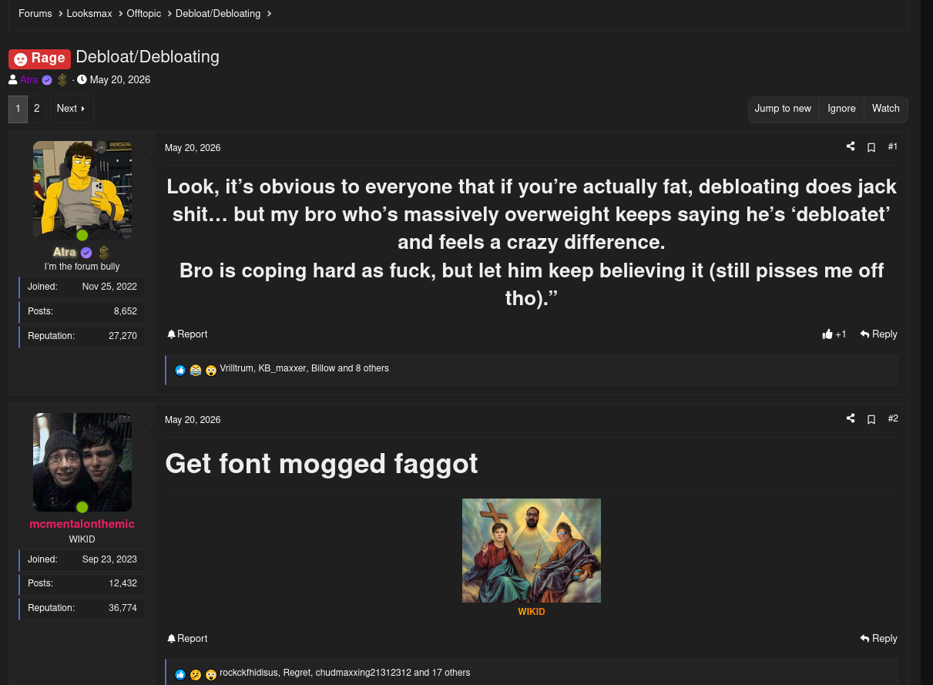Share post #2 via share icon
Viewport: 933px width, 685px height.
coord(851,418)
